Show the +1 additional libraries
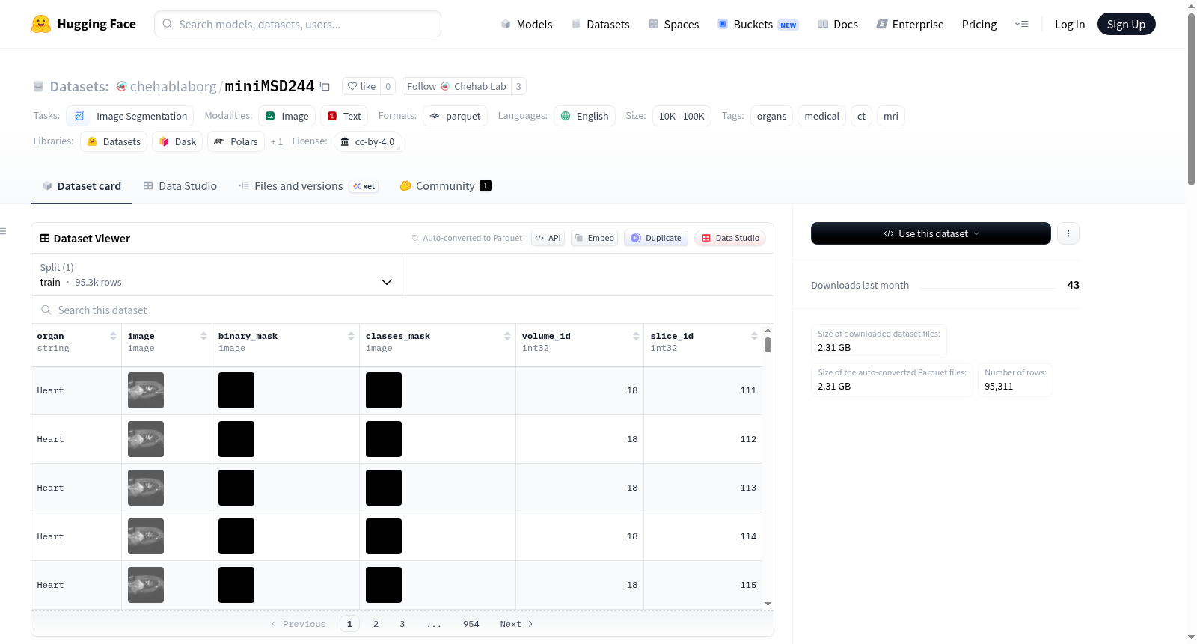 [x=277, y=141]
